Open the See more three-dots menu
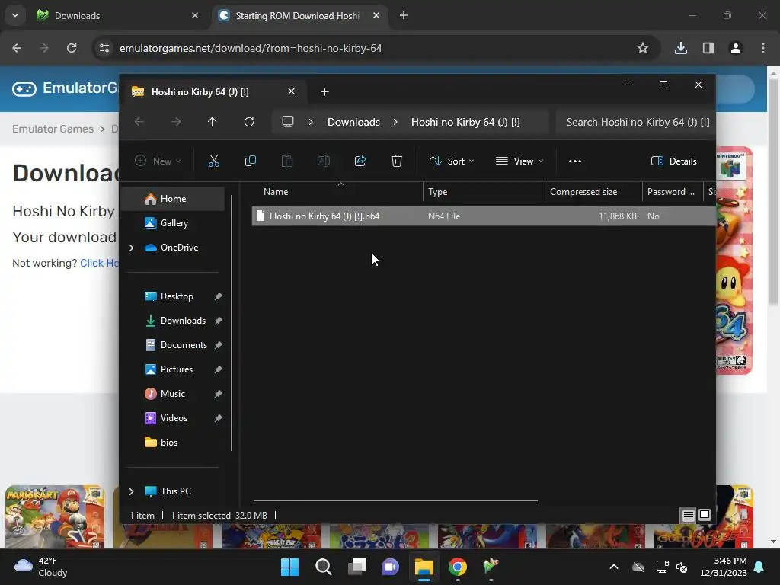 574,161
